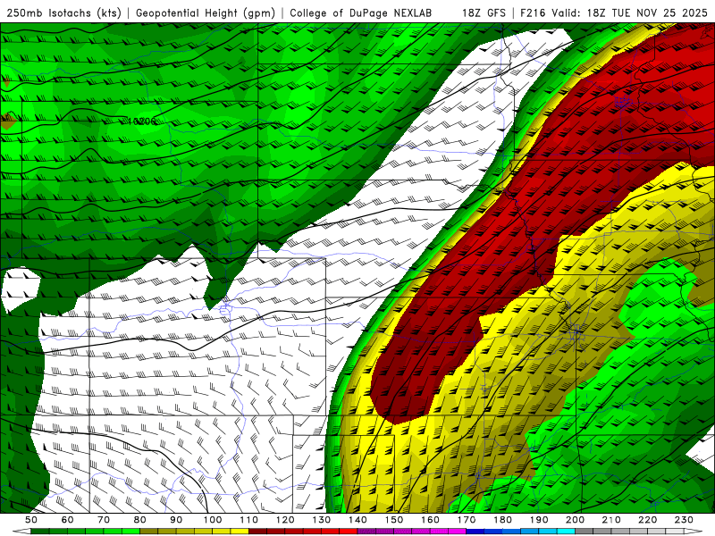Click the 60 label on the color scale
The image size is (715, 536).
click(x=67, y=520)
